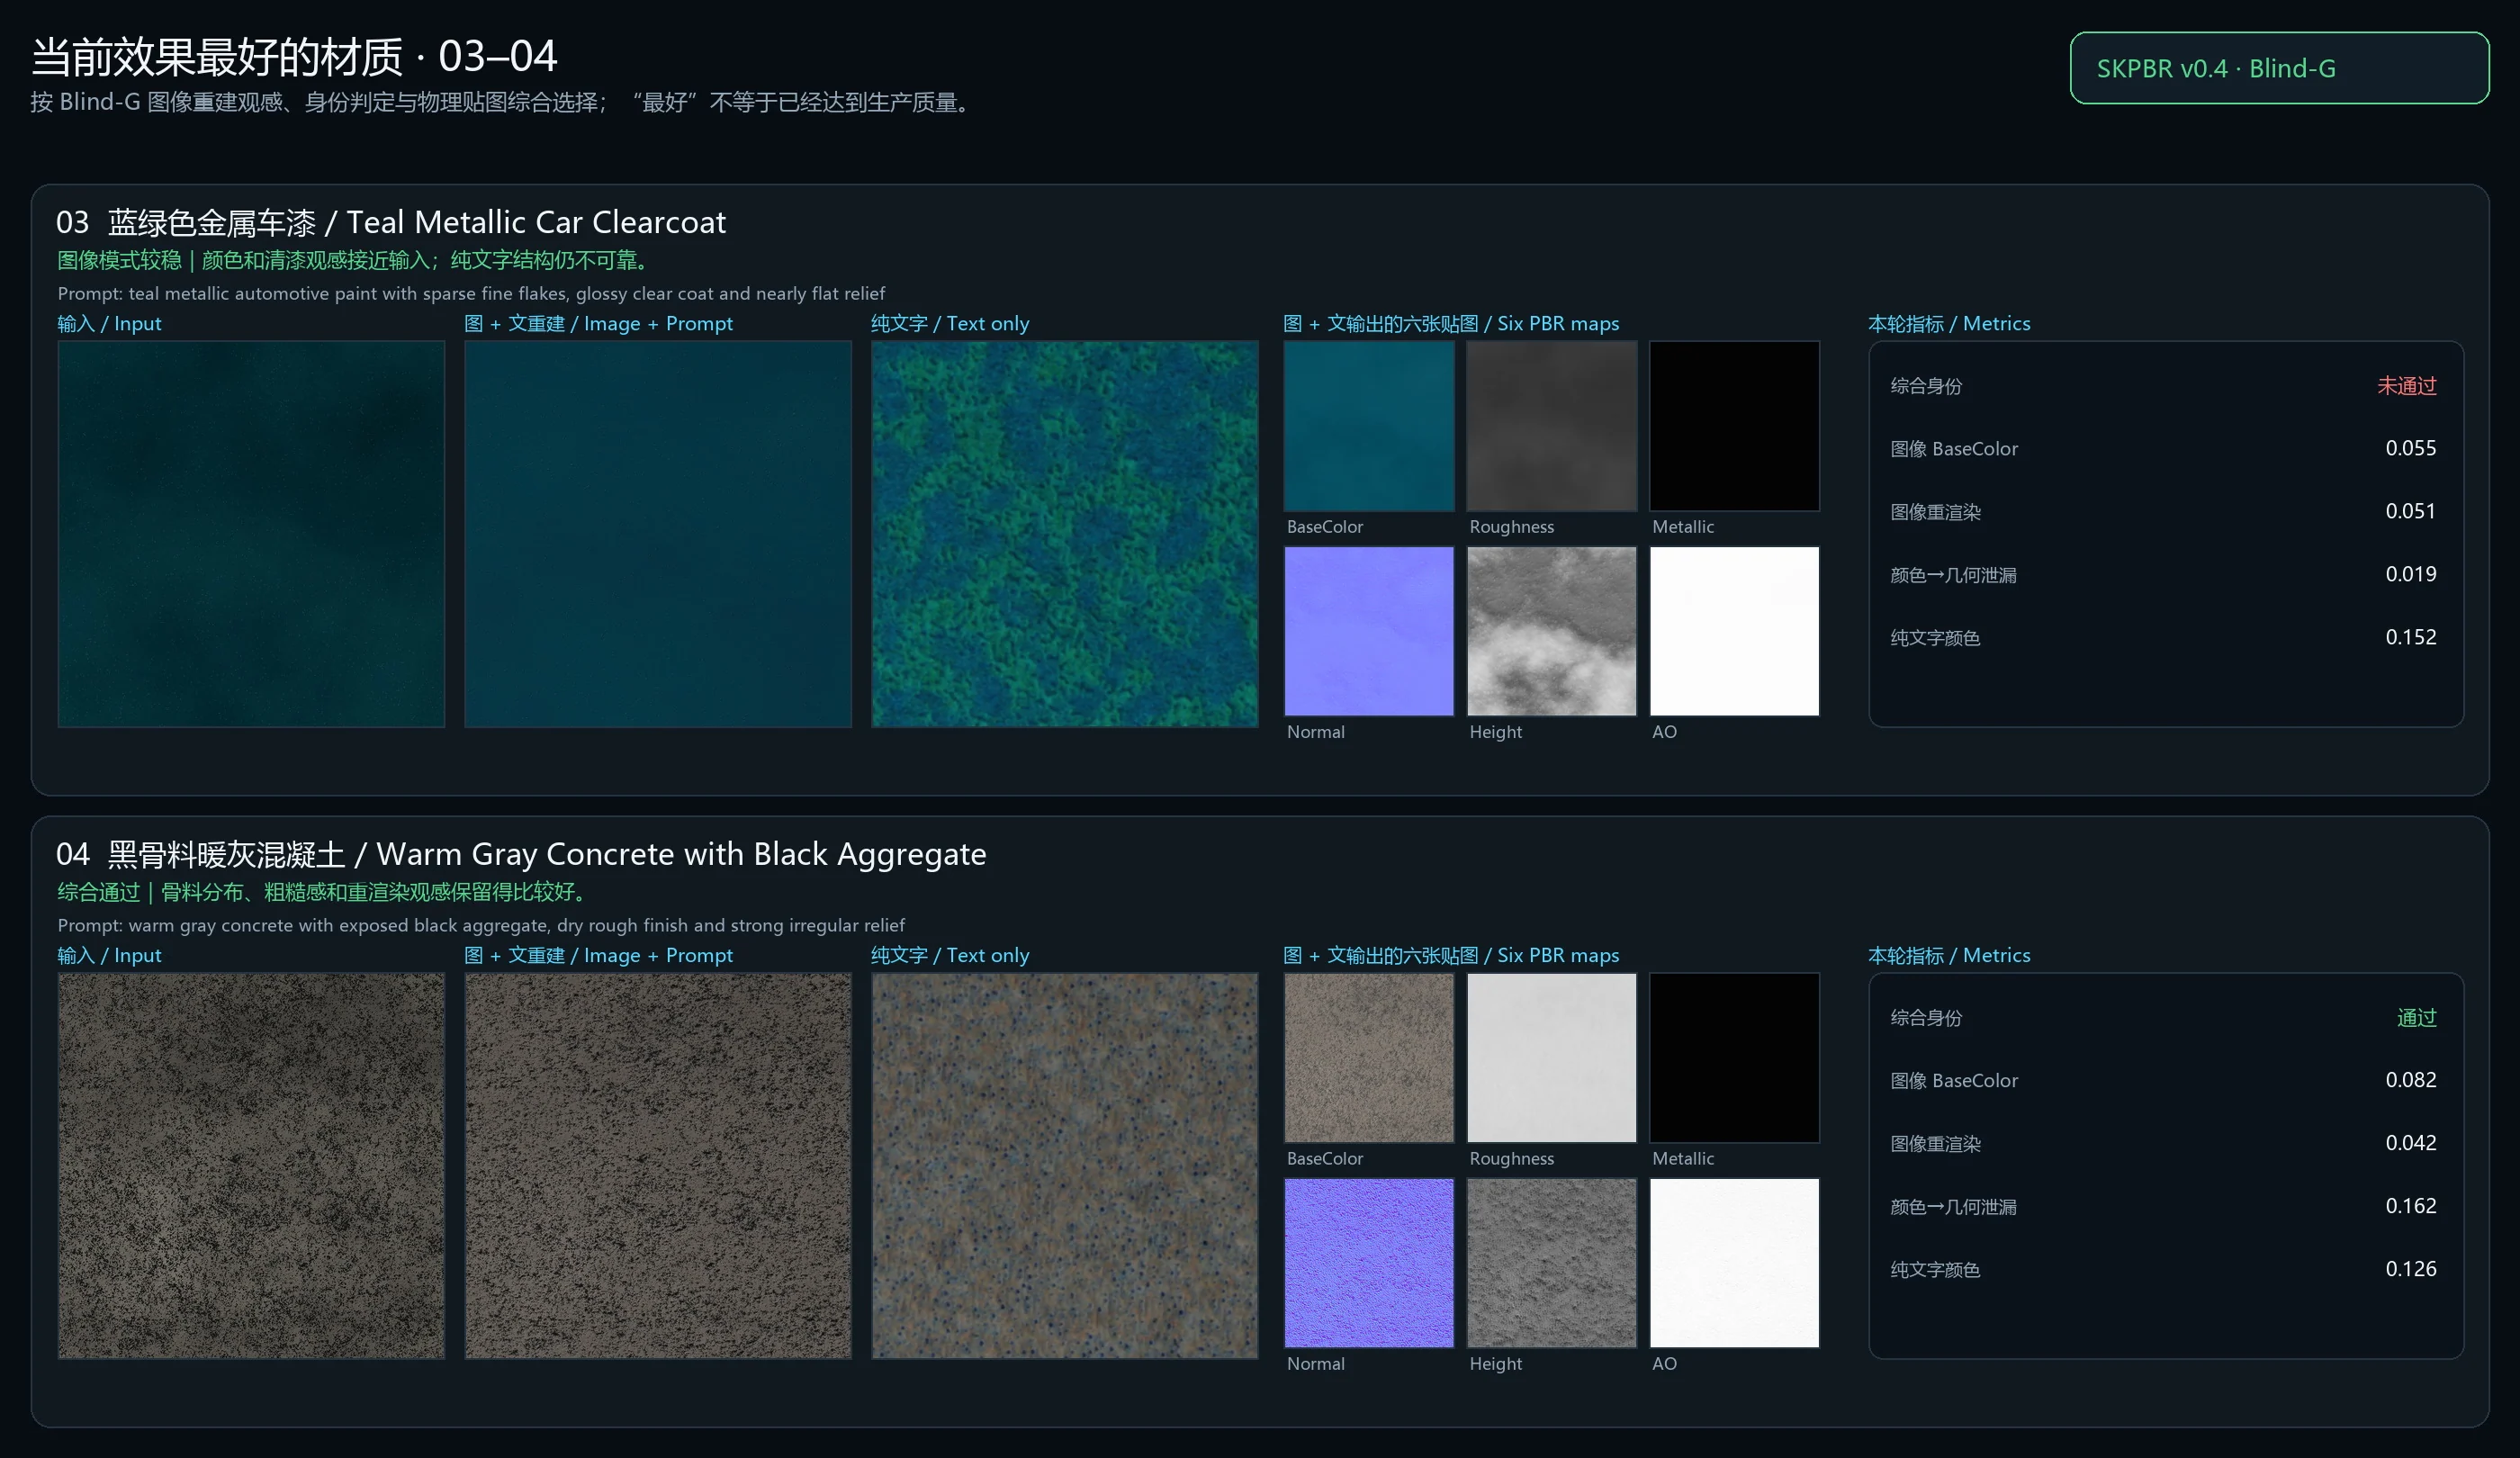Click the 输入 / Input label in card 04
The height and width of the screenshot is (1458, 2520).
point(109,956)
